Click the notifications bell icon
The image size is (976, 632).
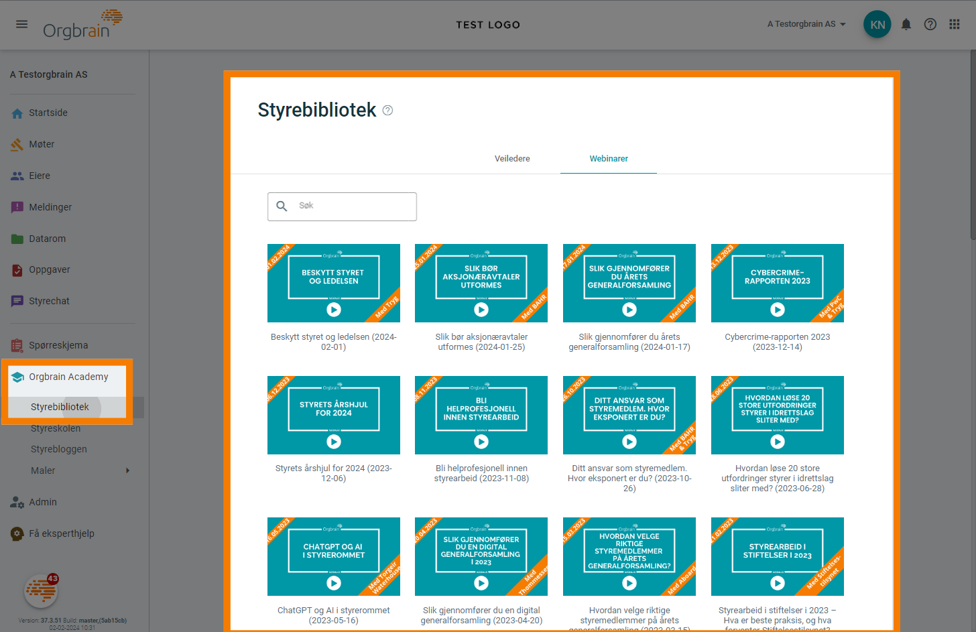(x=906, y=25)
